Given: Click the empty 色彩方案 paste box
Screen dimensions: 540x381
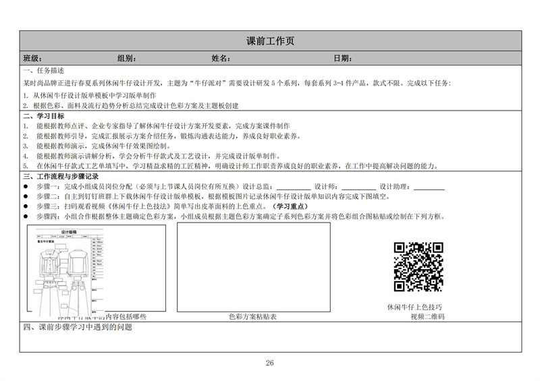Looking at the screenshot, I should click(254, 267).
